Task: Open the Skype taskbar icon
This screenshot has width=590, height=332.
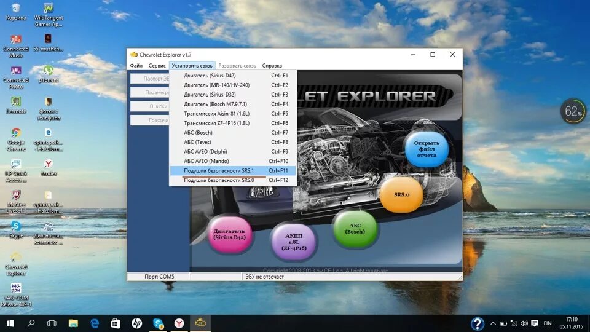Action: (158, 323)
